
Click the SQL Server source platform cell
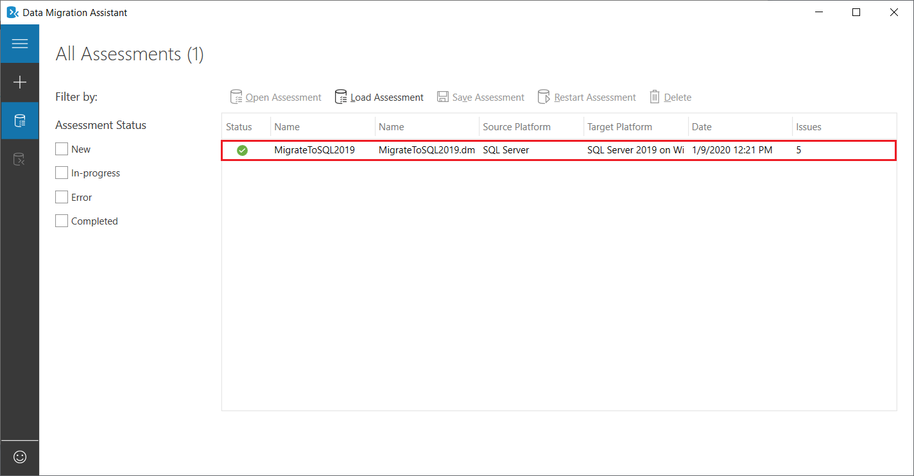tap(506, 150)
